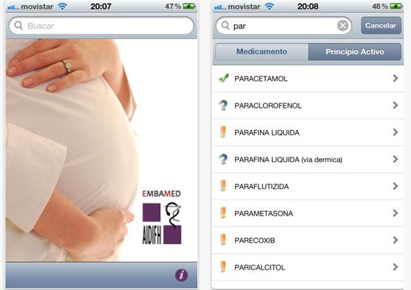Click the question mark icon beside PARACLOROFENOL
Image resolution: width=411 pixels, height=290 pixels.
pyautogui.click(x=223, y=106)
